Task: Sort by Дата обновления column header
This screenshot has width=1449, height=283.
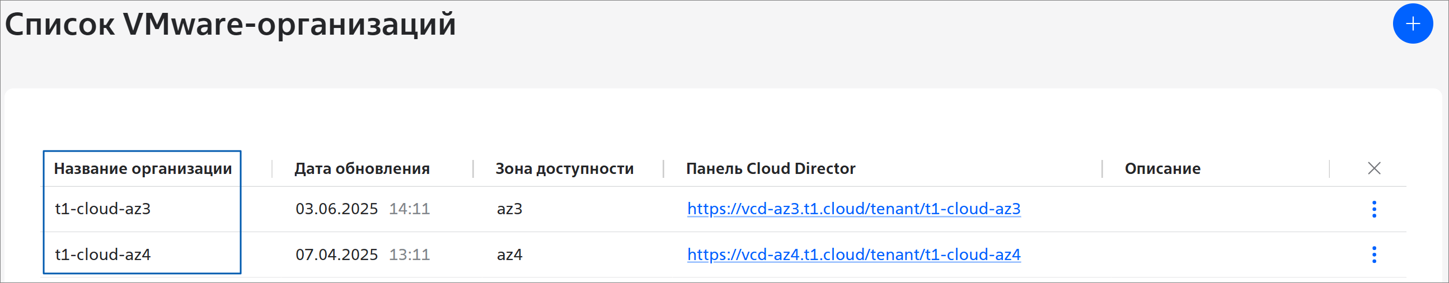Action: 362,168
